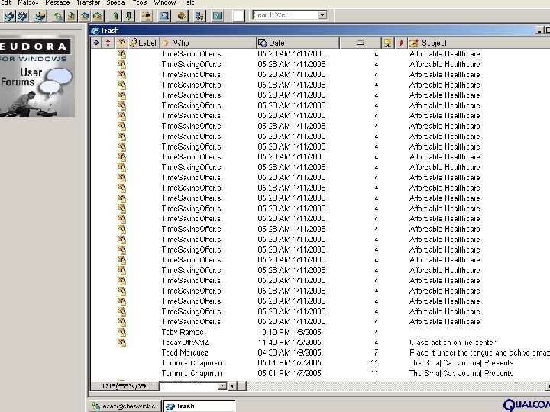Click the Reply toolbar icon
Image resolution: width=550 pixels, height=412 pixels.
(72, 16)
